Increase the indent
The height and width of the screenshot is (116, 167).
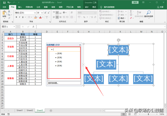pos(67,17)
